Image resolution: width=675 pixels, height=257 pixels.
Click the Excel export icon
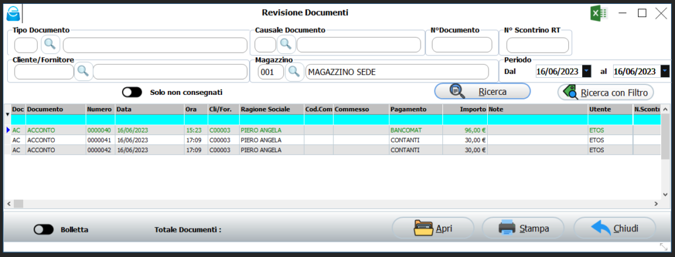(x=599, y=13)
